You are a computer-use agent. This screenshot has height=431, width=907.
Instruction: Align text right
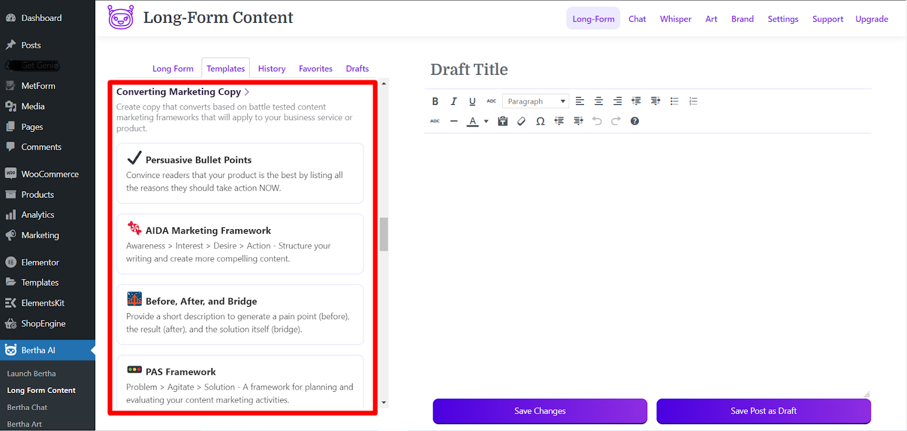point(617,102)
